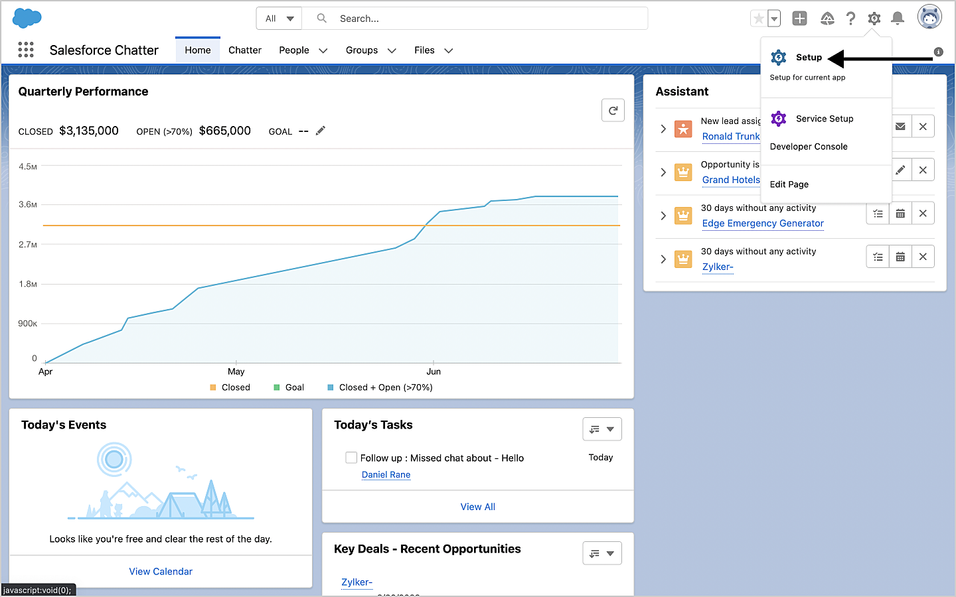The width and height of the screenshot is (956, 597).
Task: Click the View Calendar link
Action: (x=161, y=571)
